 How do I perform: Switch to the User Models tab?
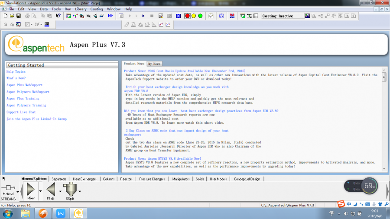[x=218, y=179]
